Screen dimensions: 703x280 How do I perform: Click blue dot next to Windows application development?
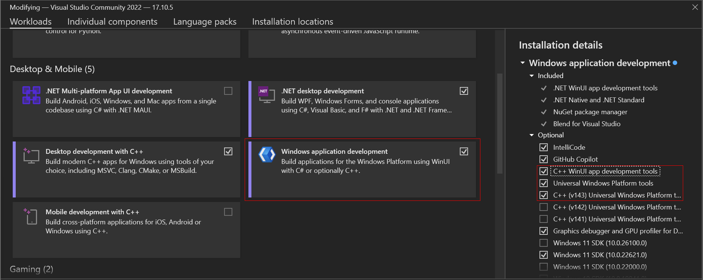675,63
